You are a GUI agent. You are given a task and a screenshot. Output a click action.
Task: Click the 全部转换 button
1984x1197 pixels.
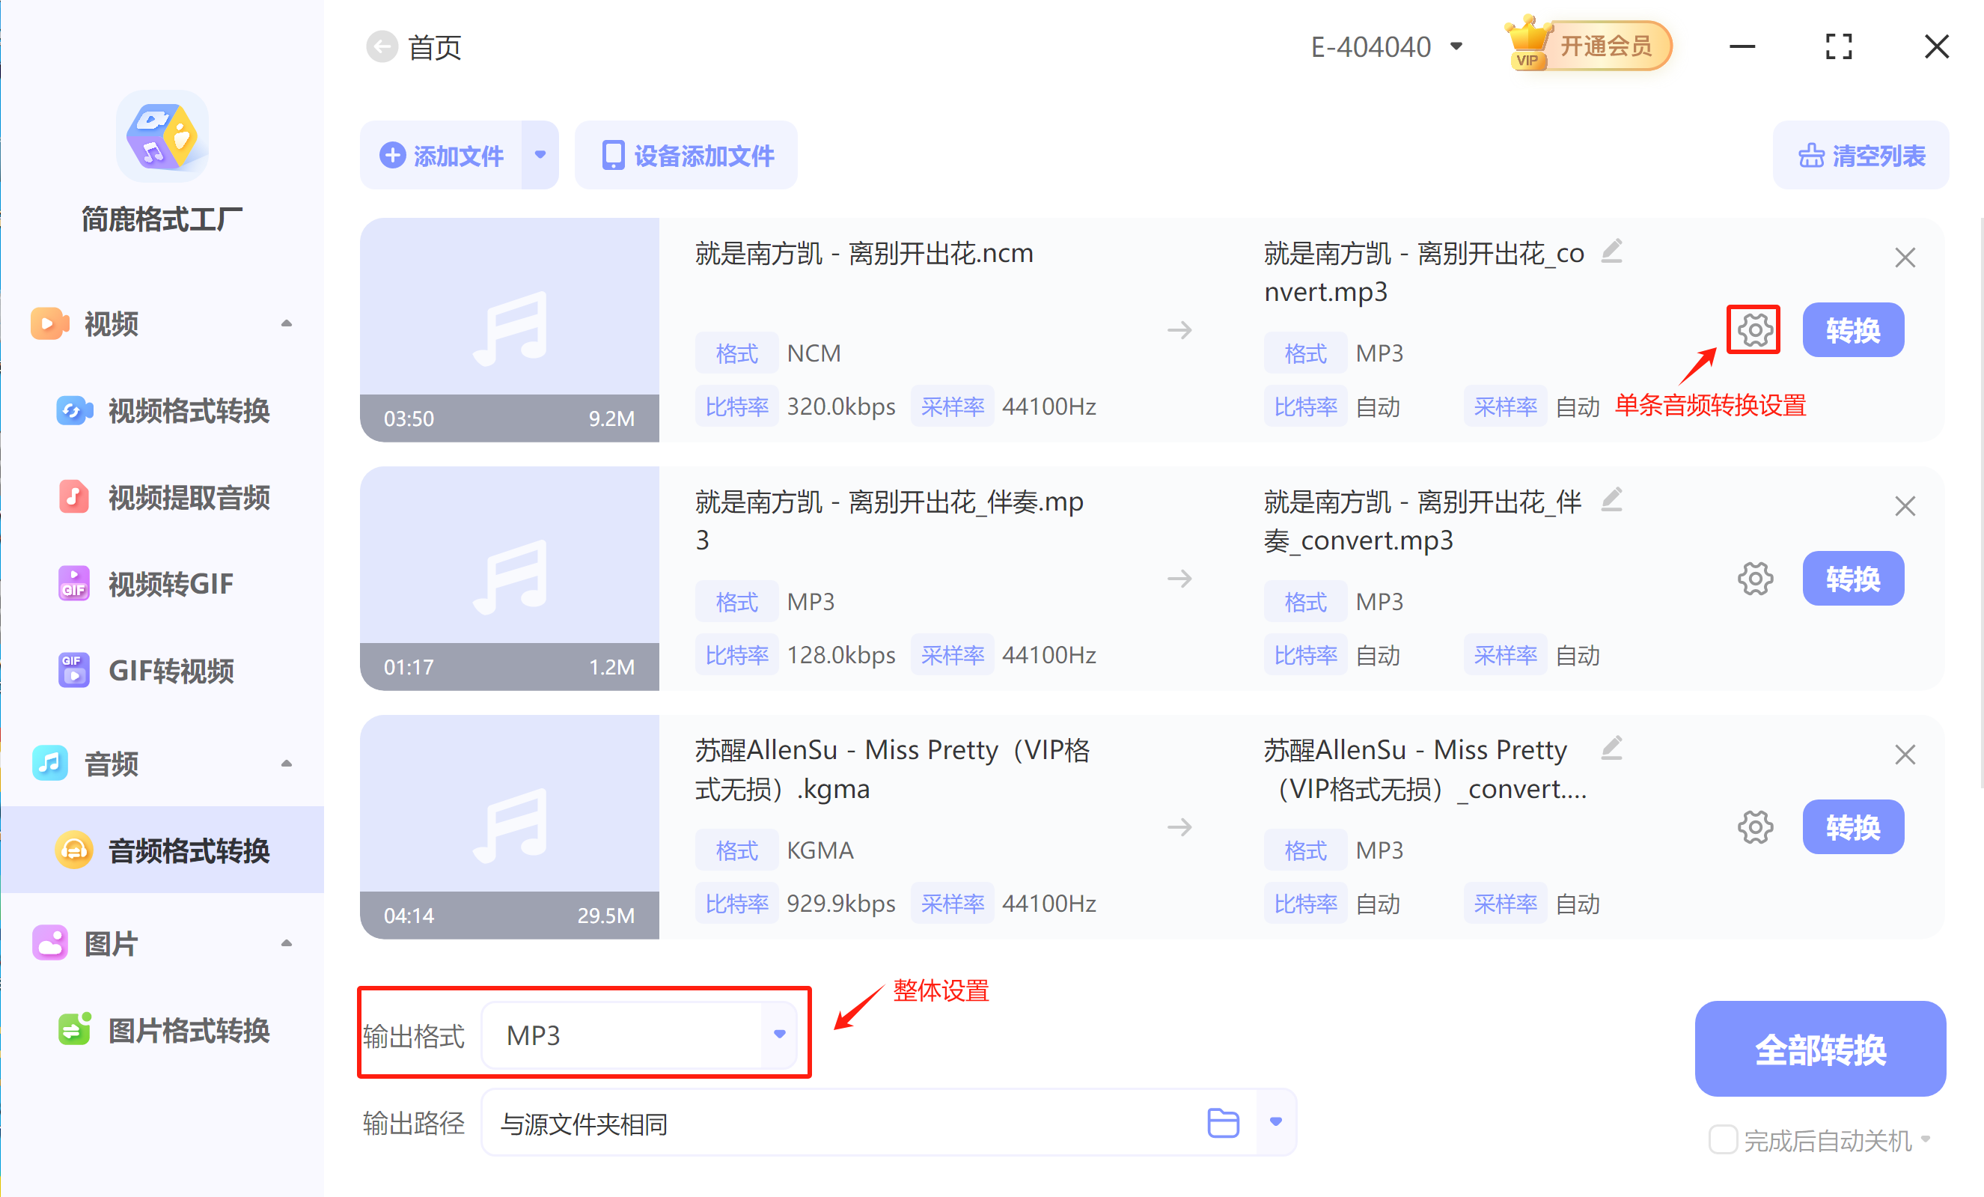pos(1820,1049)
